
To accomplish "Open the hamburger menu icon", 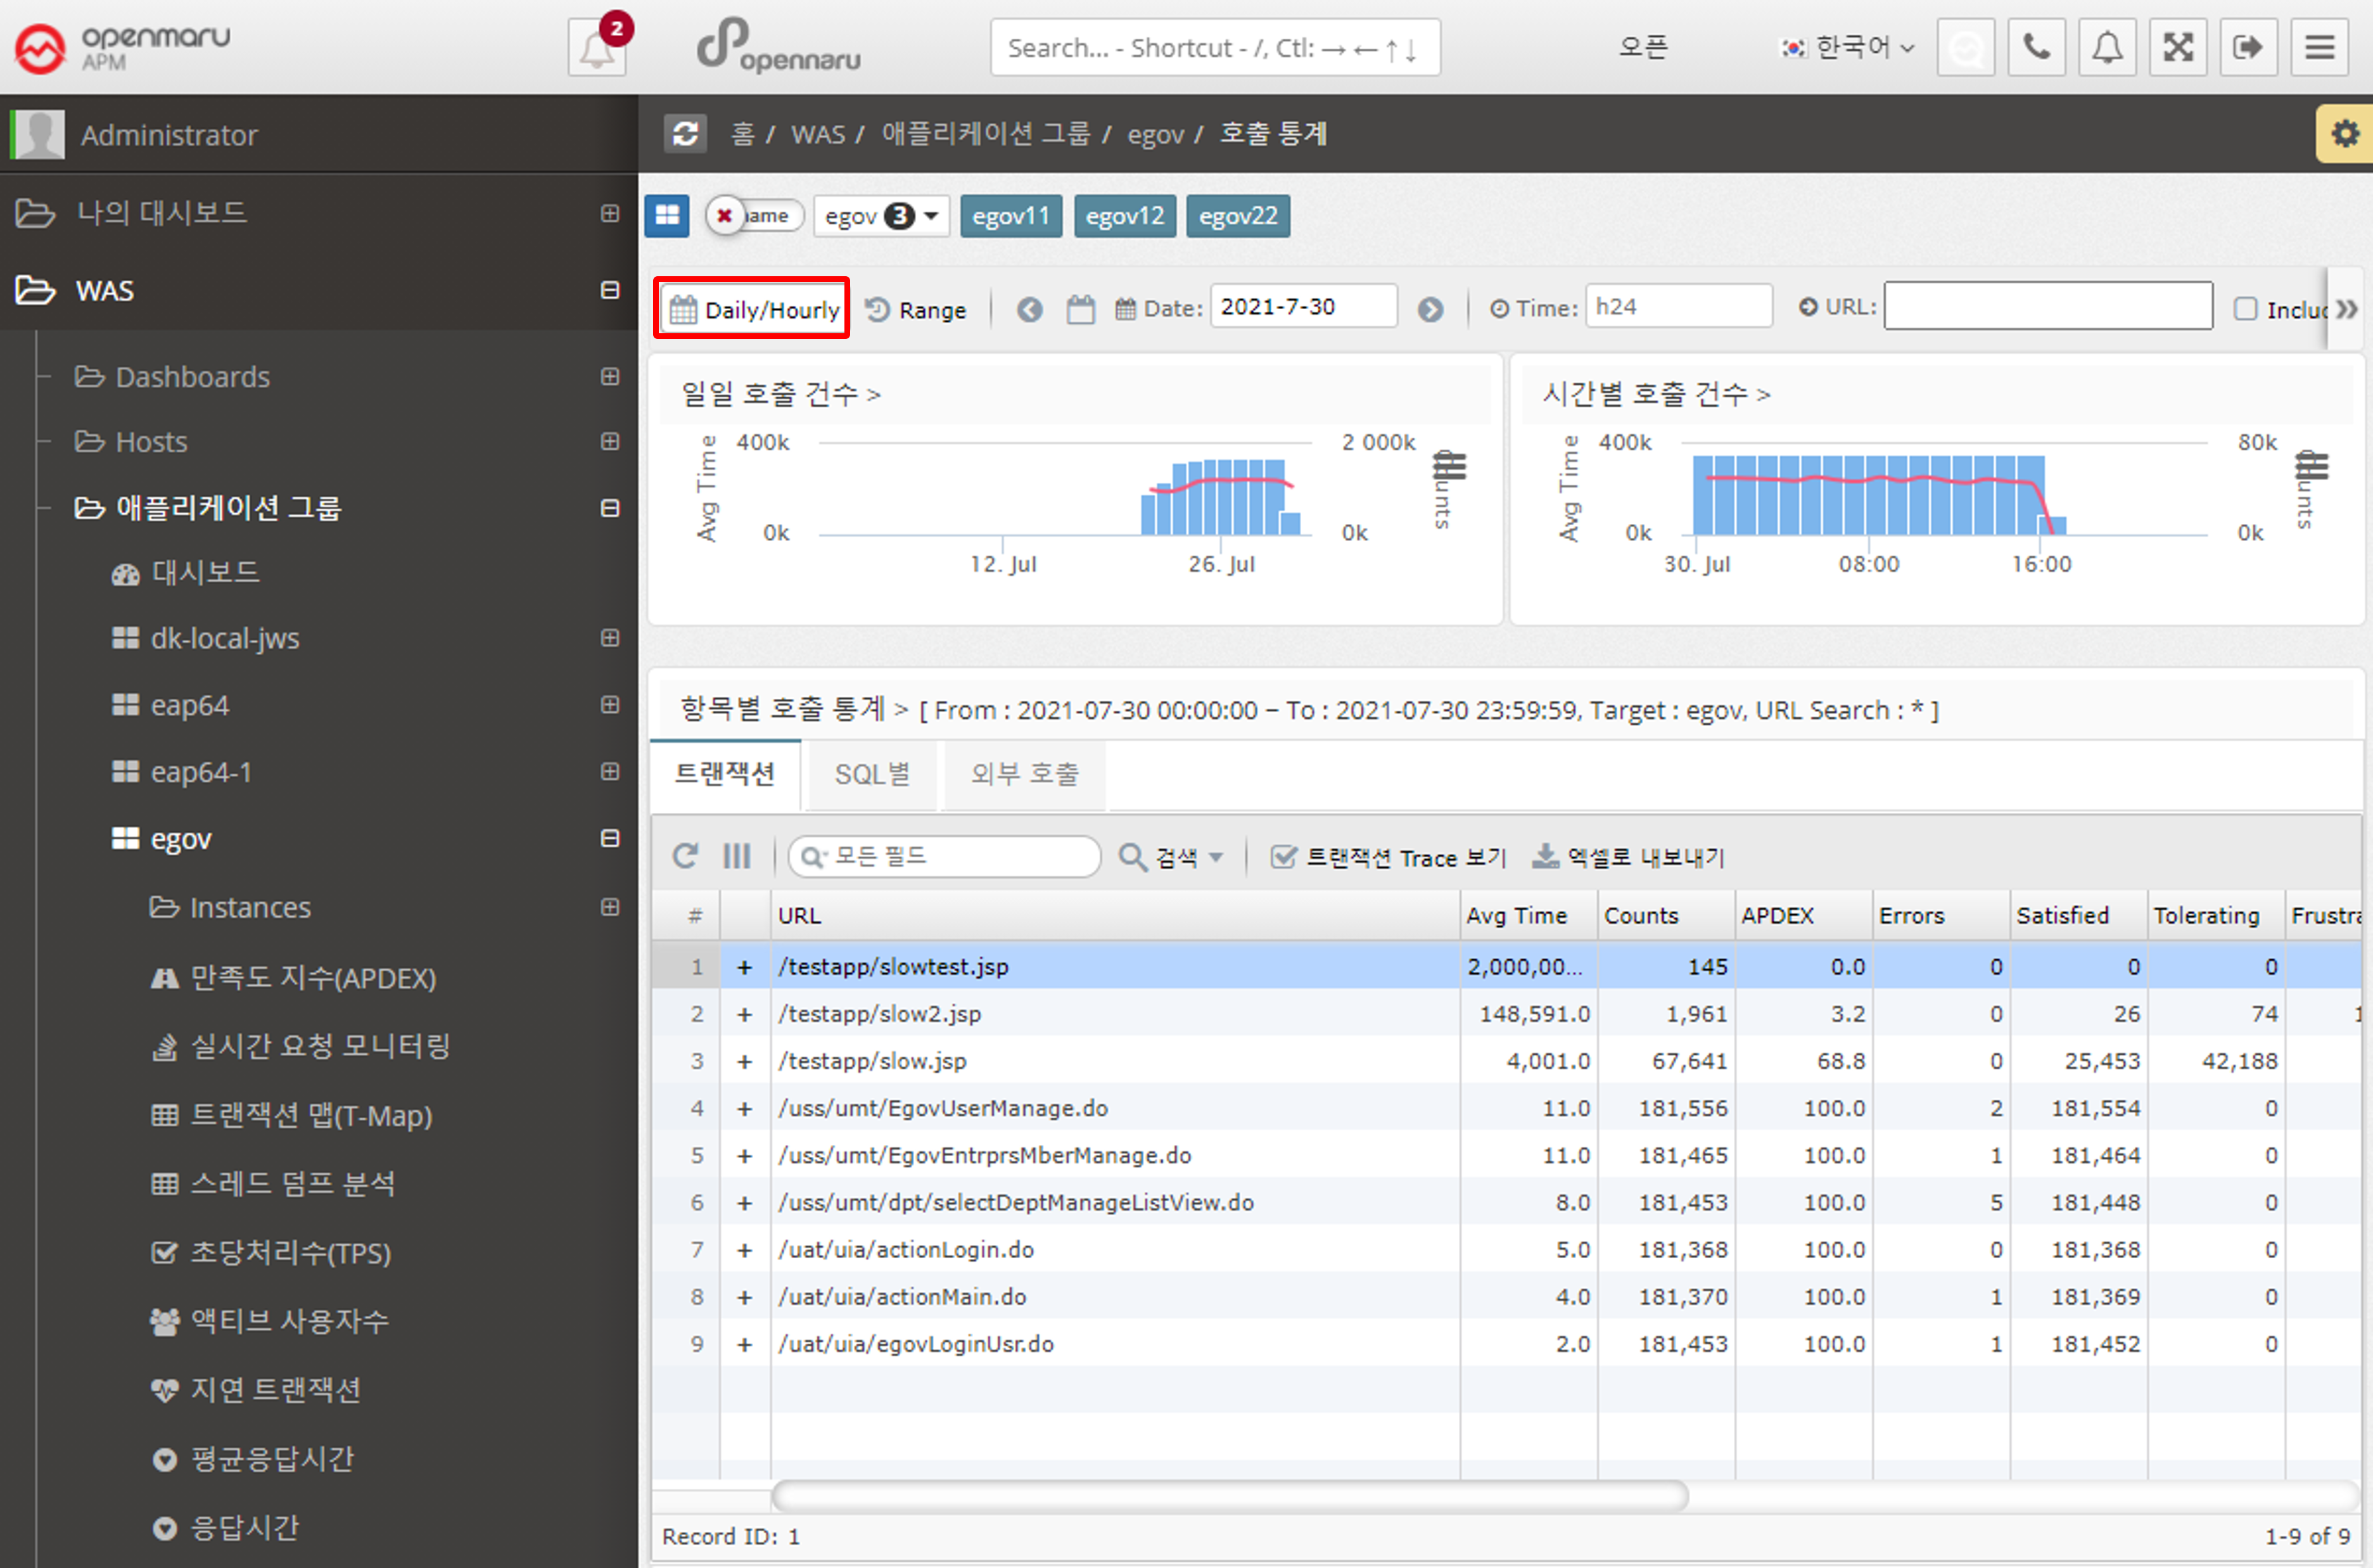I will click(x=2319, y=47).
